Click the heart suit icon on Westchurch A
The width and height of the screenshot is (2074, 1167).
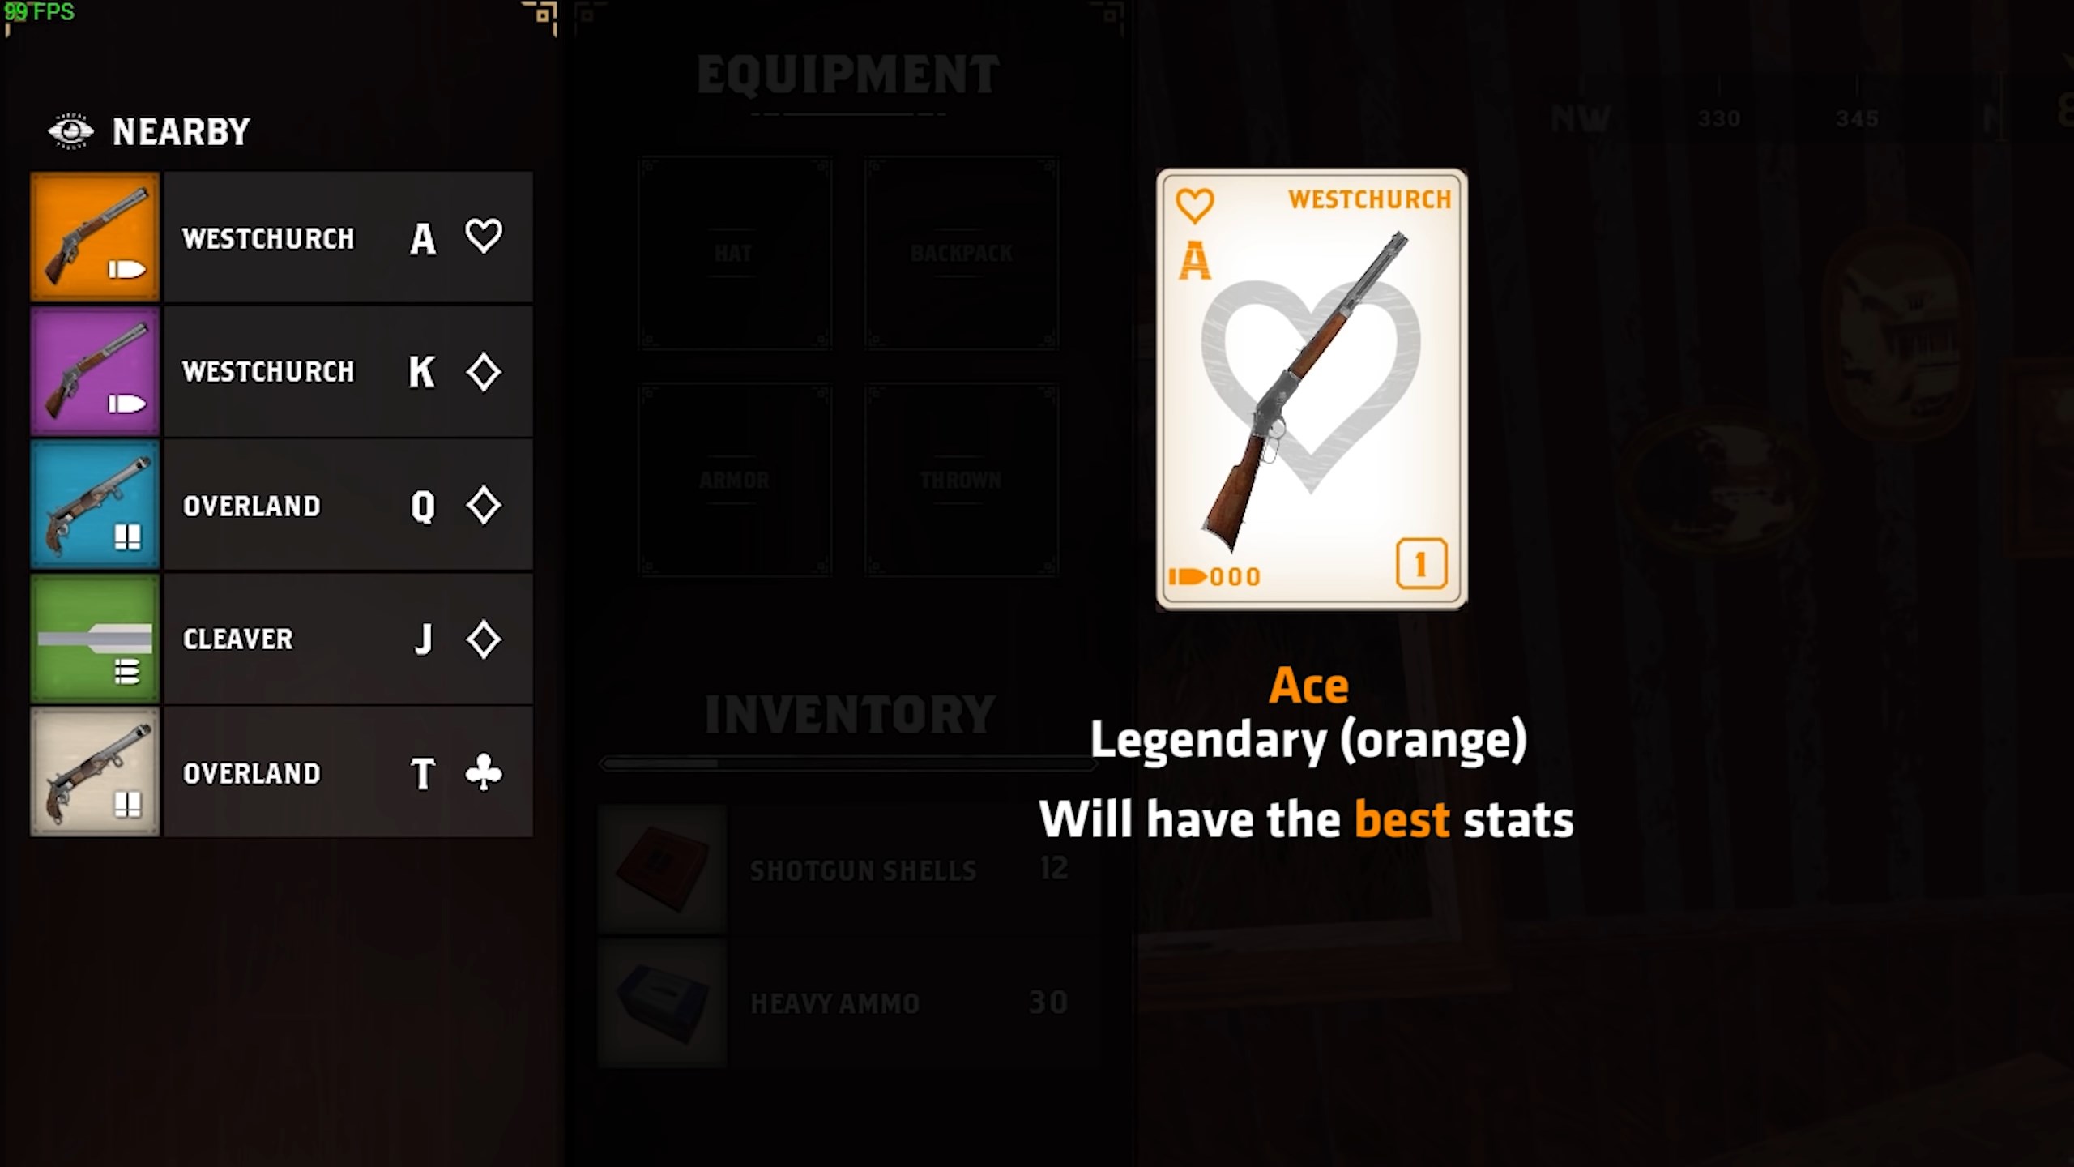click(484, 237)
